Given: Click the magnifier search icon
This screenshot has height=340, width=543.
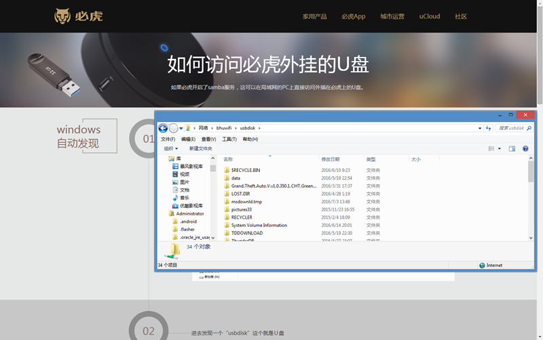Looking at the screenshot, I should point(529,128).
